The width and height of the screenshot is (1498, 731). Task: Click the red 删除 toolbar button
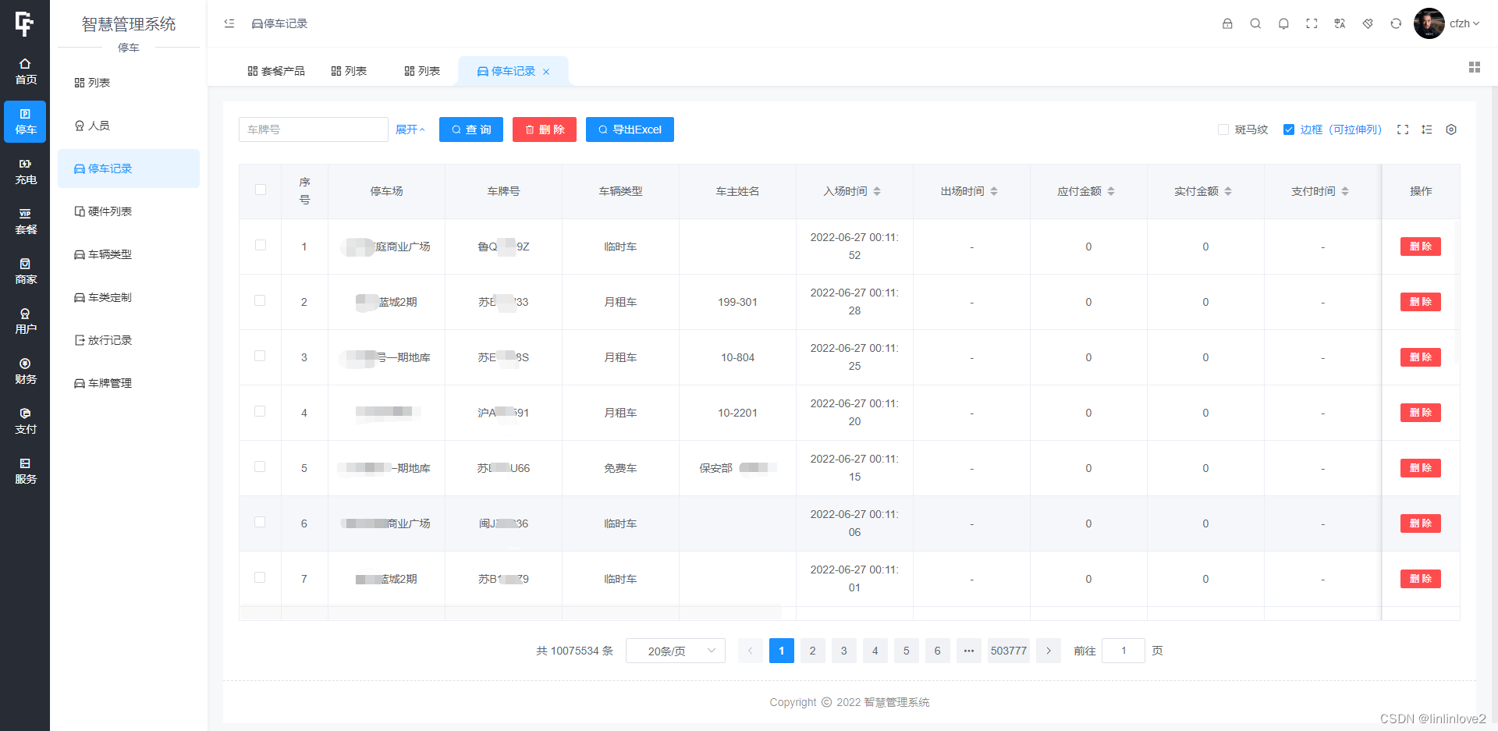point(545,130)
